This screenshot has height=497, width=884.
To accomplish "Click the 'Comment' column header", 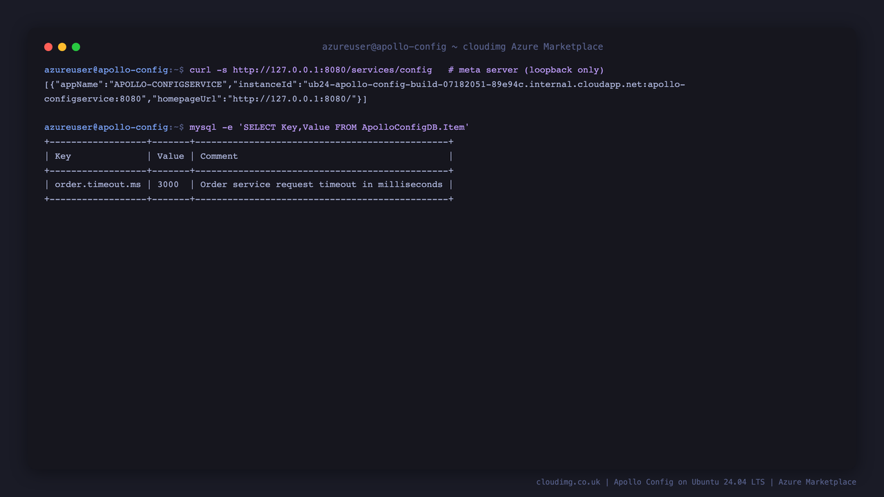I will click(219, 156).
